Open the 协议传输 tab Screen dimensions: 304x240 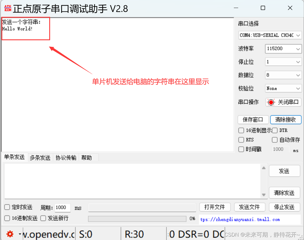[66, 158]
